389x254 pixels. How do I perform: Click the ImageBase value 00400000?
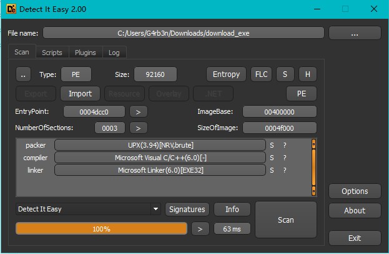(x=279, y=112)
